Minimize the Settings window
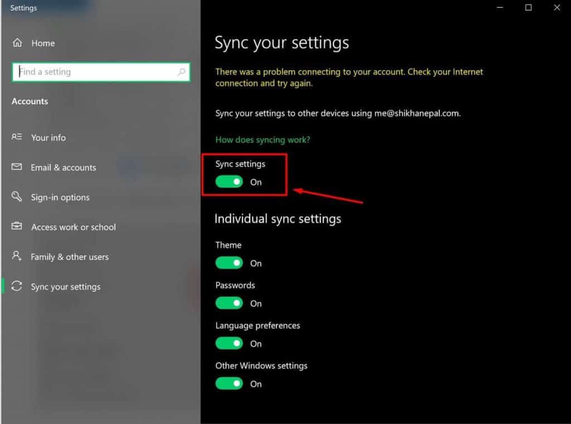 (500, 7)
